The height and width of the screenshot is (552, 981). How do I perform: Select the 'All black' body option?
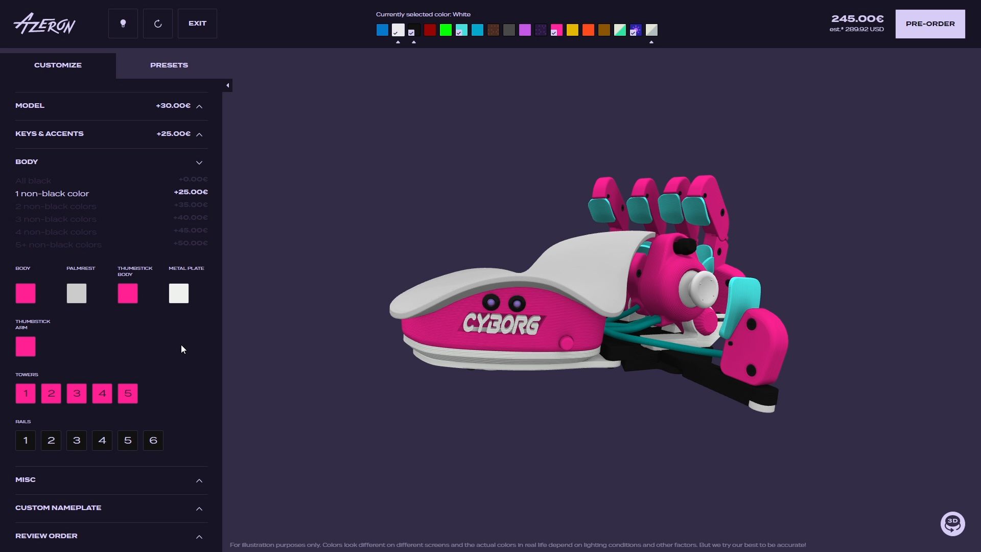[33, 181]
